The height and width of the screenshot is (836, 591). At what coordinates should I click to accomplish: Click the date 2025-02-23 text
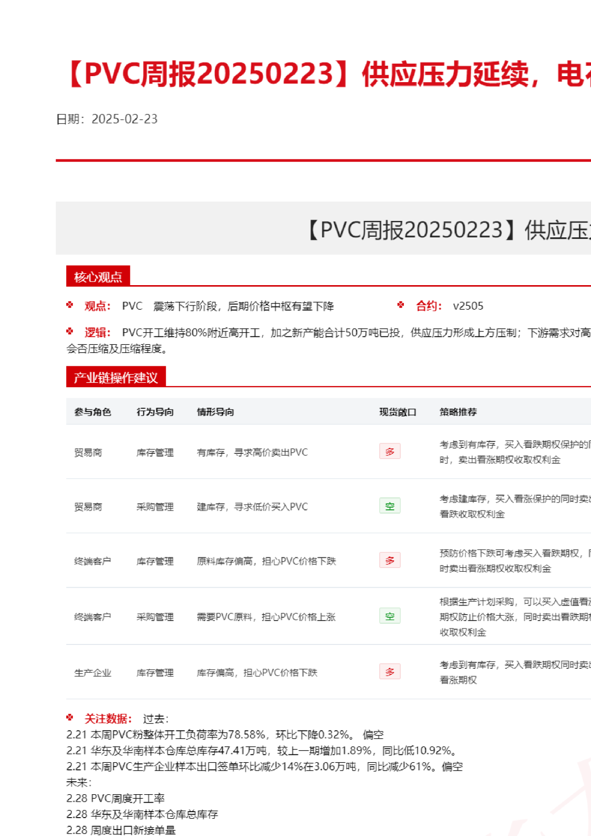124,119
